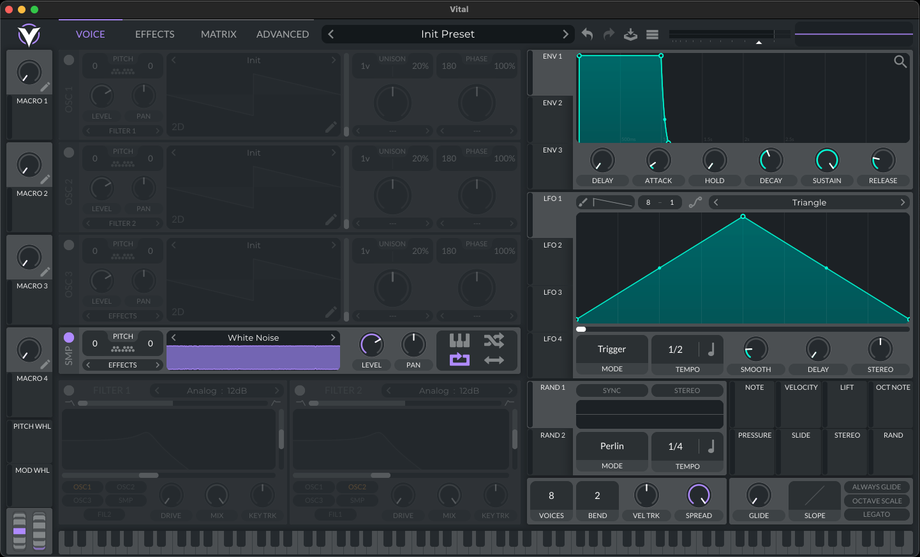Image resolution: width=920 pixels, height=557 pixels.
Task: Enable oscillator 1 power toggle
Action: pyautogui.click(x=69, y=60)
